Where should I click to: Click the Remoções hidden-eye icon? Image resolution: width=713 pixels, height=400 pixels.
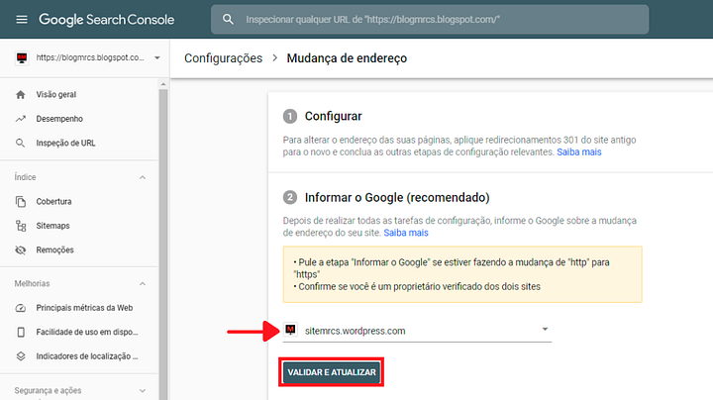click(21, 250)
